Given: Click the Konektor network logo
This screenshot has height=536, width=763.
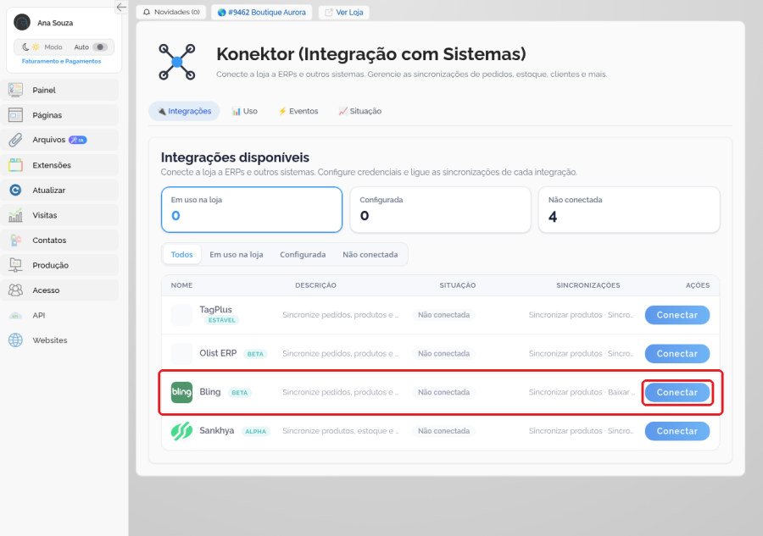Looking at the screenshot, I should click(177, 62).
